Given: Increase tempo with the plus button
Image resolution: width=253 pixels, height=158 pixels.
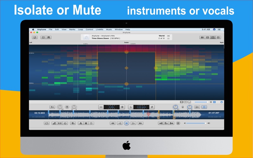Looking at the screenshot, I should coord(122,107).
